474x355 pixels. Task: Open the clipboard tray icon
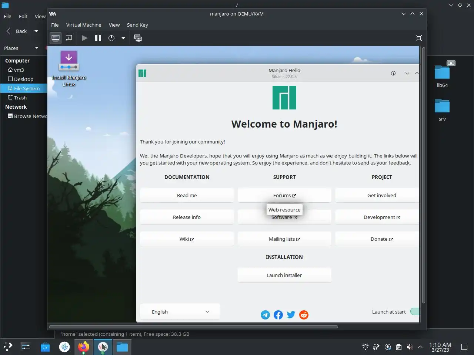click(398, 347)
